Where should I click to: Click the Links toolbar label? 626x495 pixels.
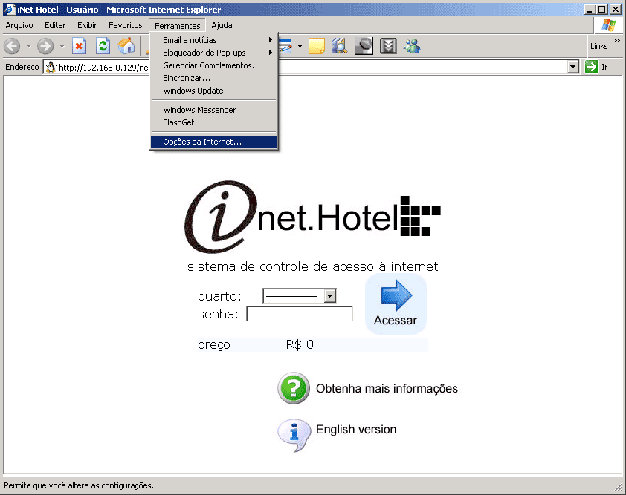(598, 46)
